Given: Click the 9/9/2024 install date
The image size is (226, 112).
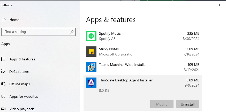Looking at the screenshot, I should [x=192, y=85].
